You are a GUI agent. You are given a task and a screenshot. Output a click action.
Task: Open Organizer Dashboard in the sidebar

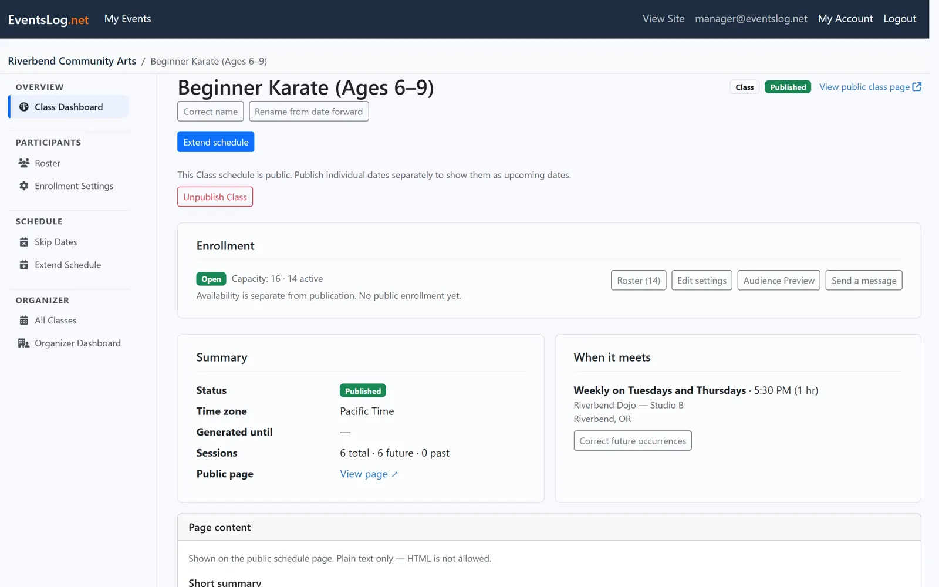point(69,343)
